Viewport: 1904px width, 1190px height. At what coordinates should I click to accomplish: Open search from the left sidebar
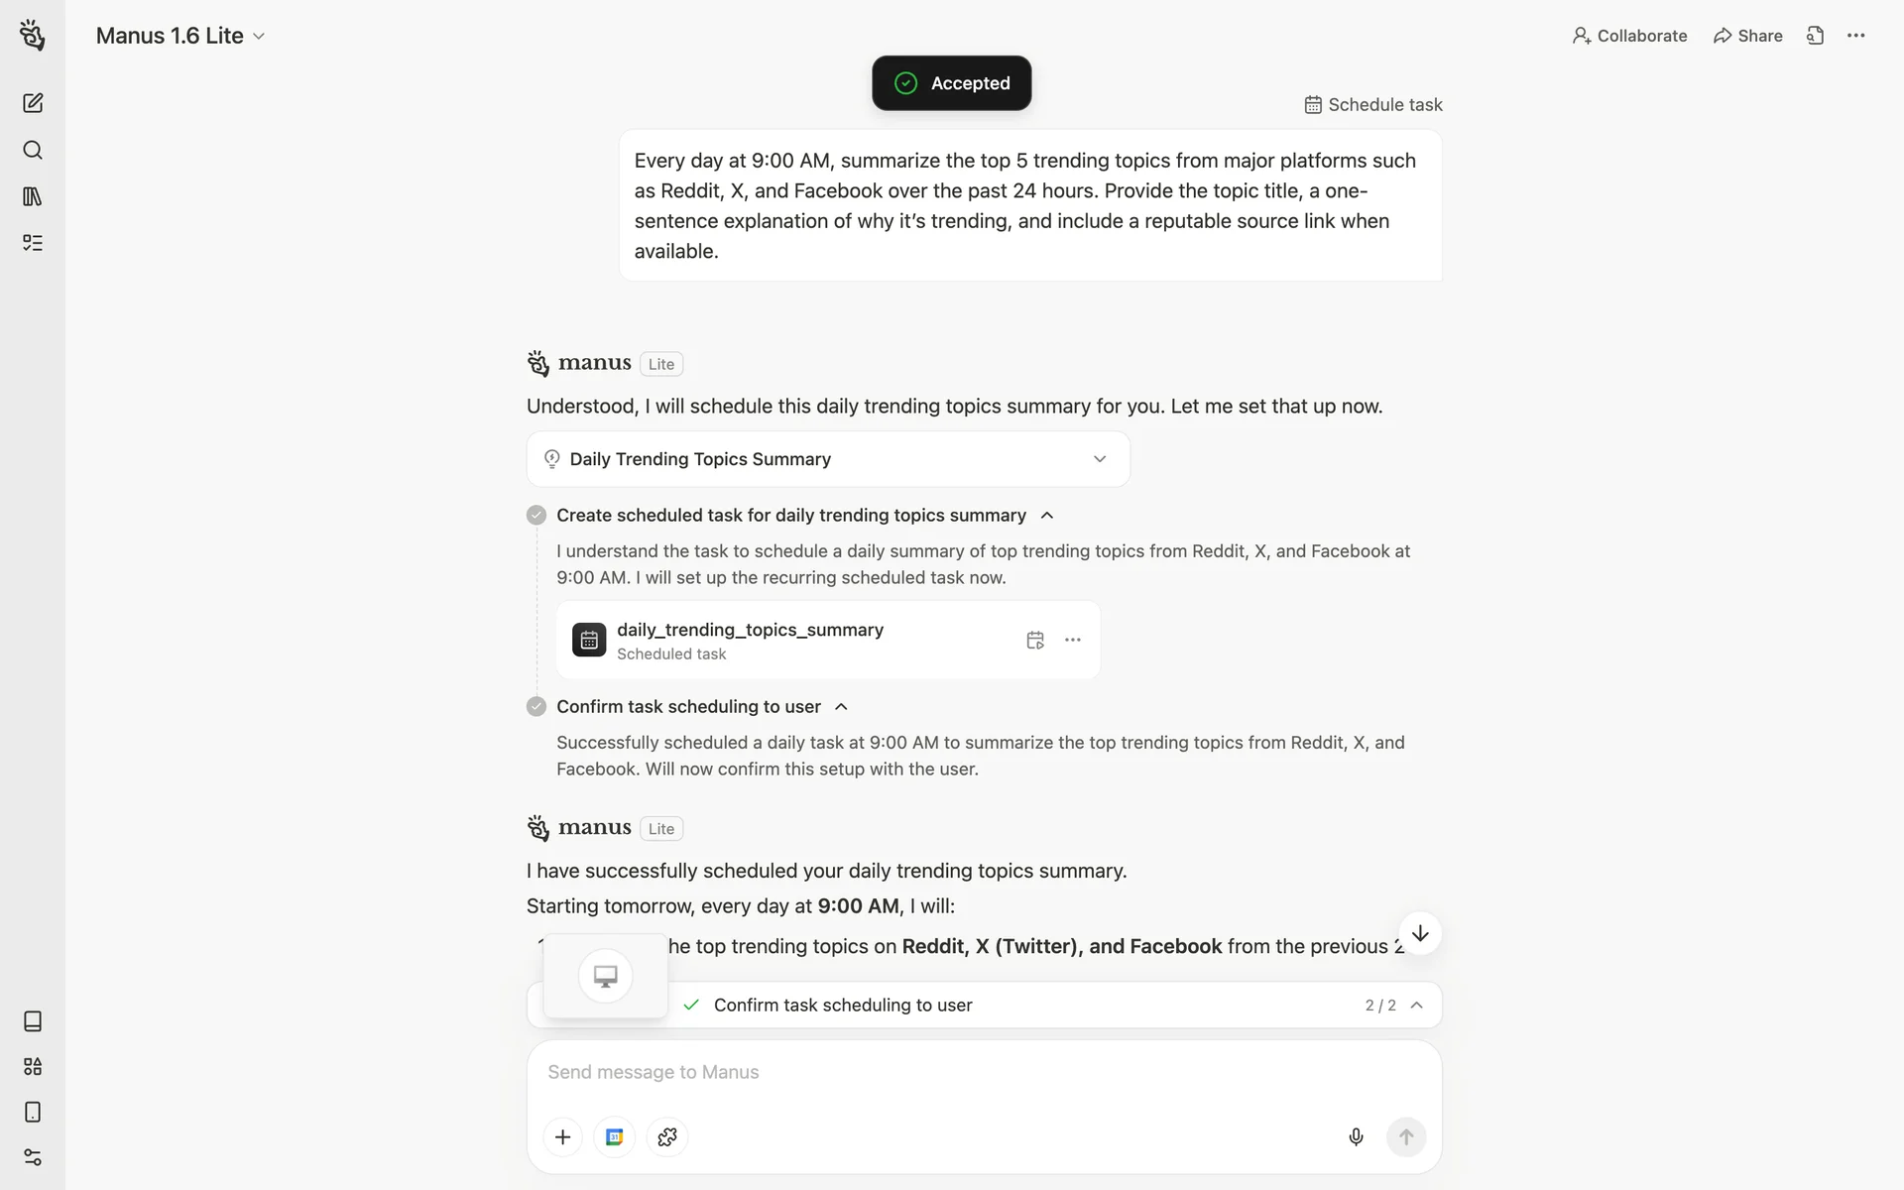33,150
